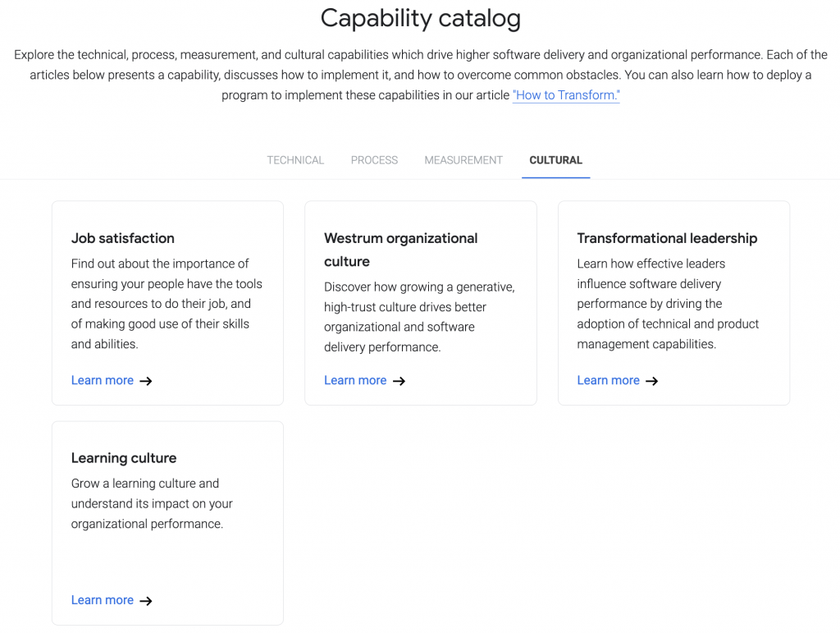The width and height of the screenshot is (840, 633).
Task: Click the Transformational leadership card title
Action: tap(667, 238)
